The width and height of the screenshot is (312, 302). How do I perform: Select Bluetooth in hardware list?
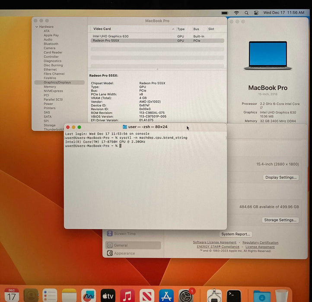coord(51,44)
